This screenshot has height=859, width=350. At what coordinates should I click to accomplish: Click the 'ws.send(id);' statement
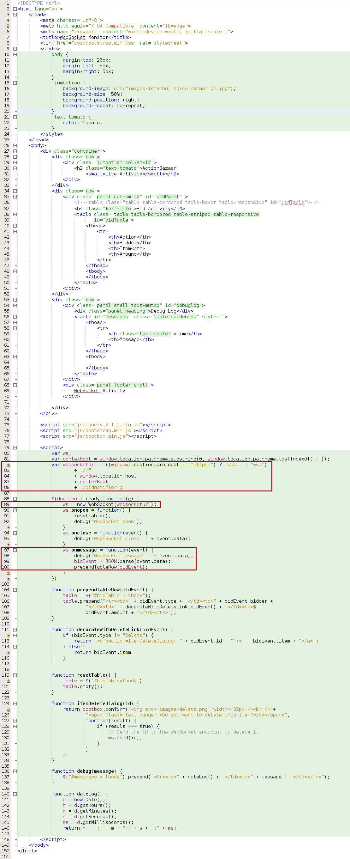click(x=125, y=738)
